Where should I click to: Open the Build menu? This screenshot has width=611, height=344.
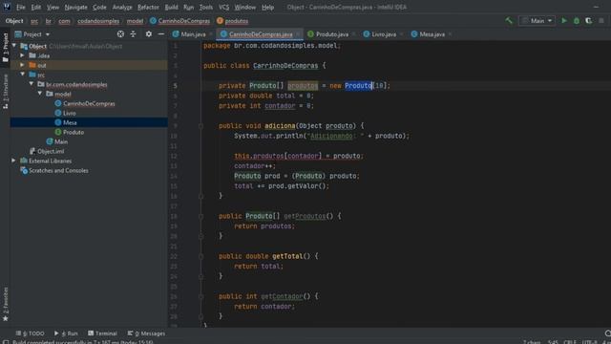[x=171, y=7]
